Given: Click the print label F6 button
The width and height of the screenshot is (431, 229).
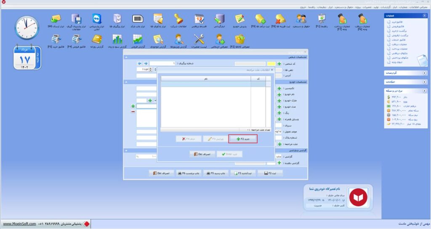Looking at the screenshot, I should [x=189, y=173].
